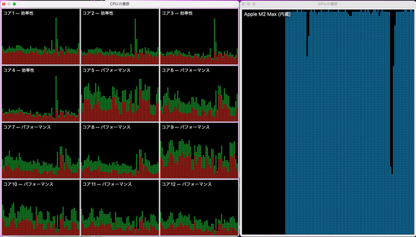416x237 pixels.
Task: Click the CPU の履歴 window title bar
Action: tap(120, 4)
